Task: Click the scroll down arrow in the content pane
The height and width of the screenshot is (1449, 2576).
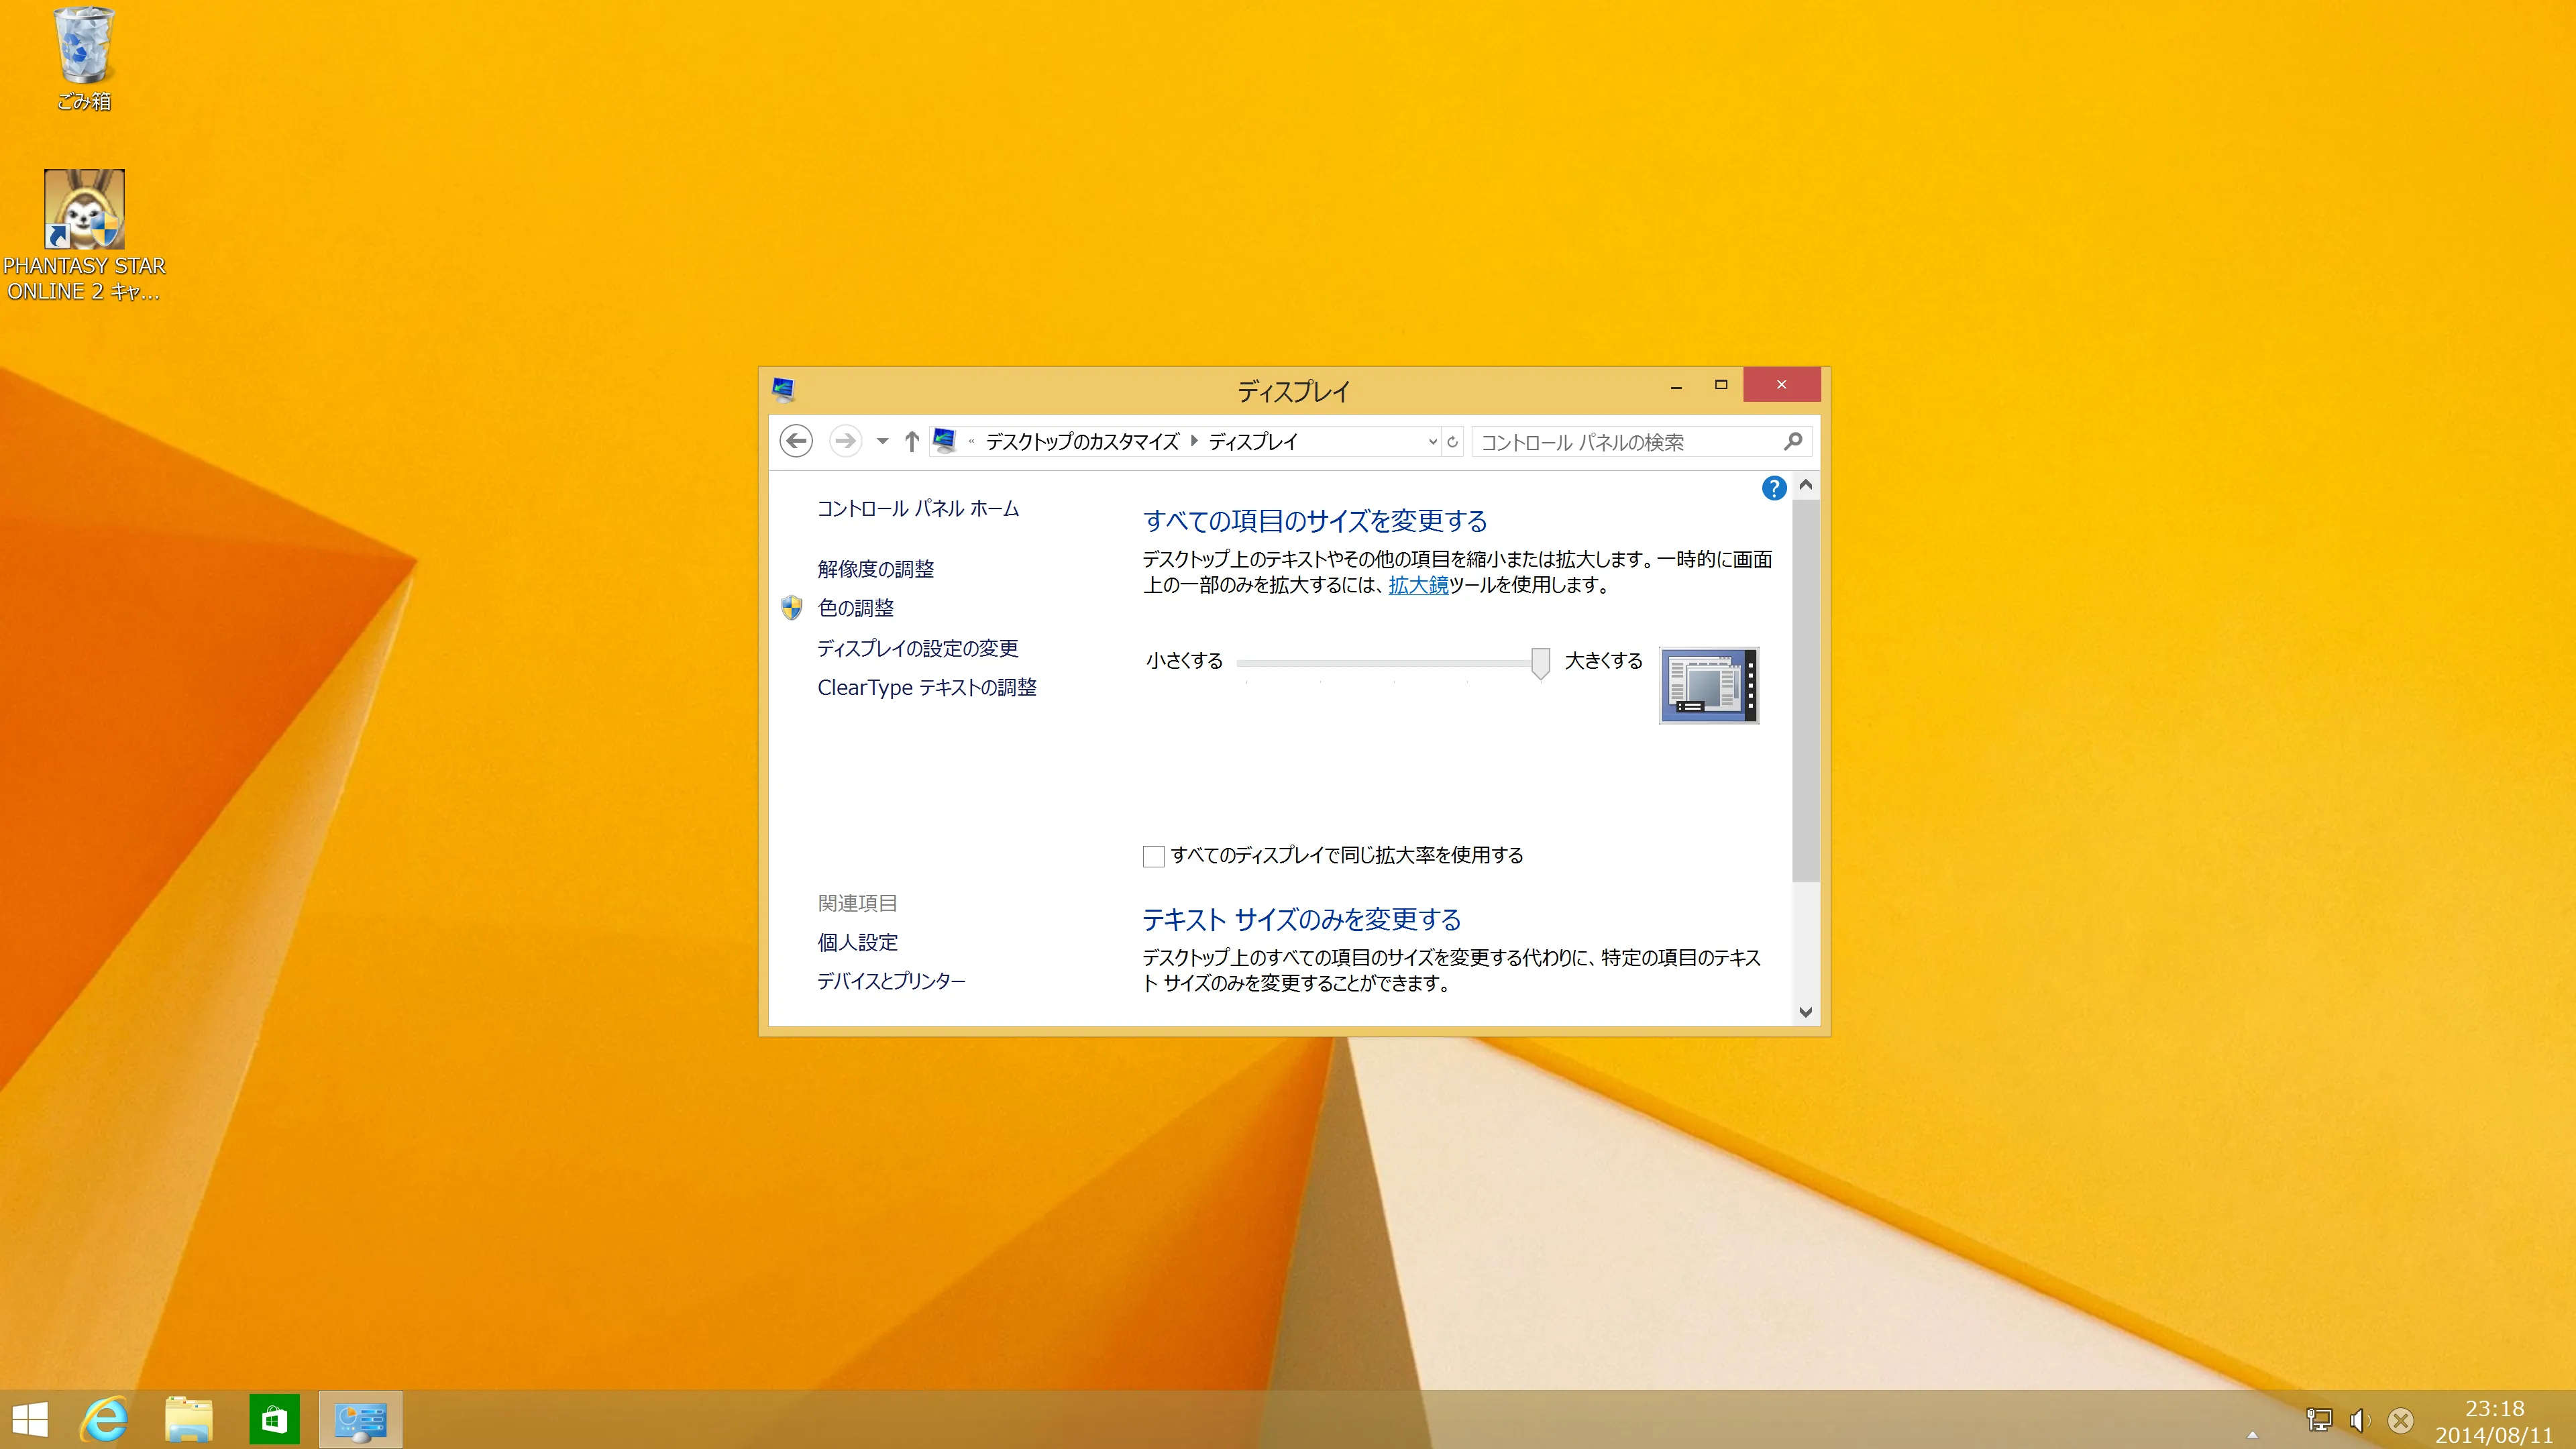Action: (x=1805, y=1012)
